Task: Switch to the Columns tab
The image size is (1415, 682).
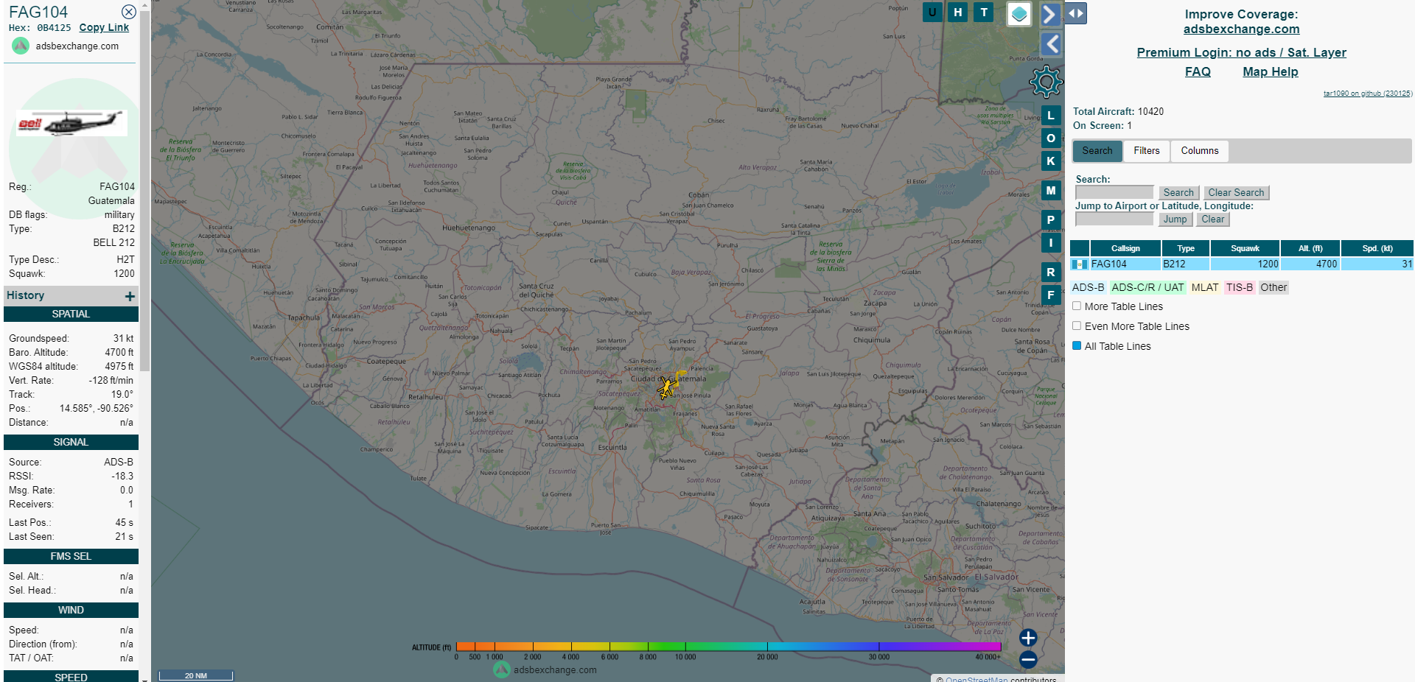Action: 1200,151
